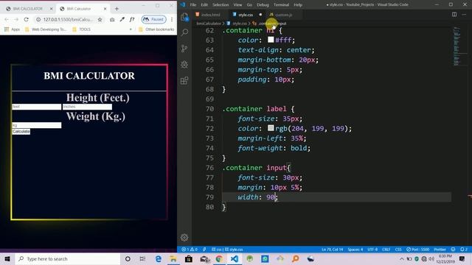Go back in Chrome

click(7, 19)
